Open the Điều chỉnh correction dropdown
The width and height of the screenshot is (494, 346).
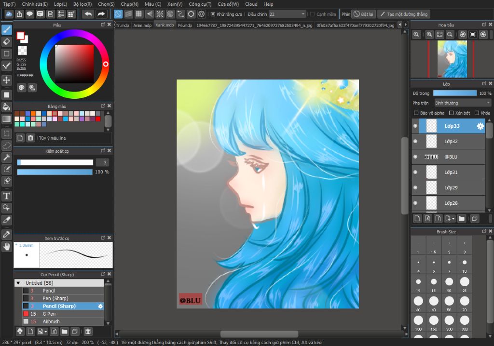click(x=288, y=14)
